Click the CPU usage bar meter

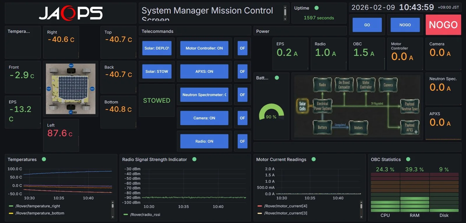pyautogui.click(x=385, y=192)
